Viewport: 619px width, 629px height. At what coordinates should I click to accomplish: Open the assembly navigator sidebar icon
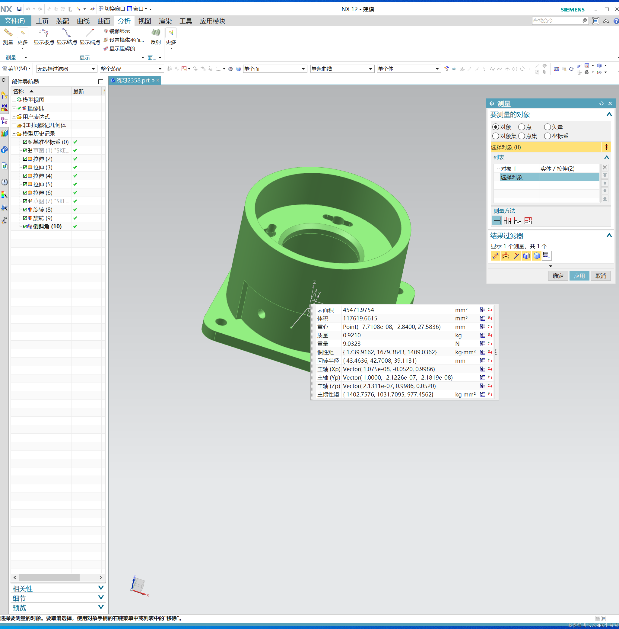(4, 95)
